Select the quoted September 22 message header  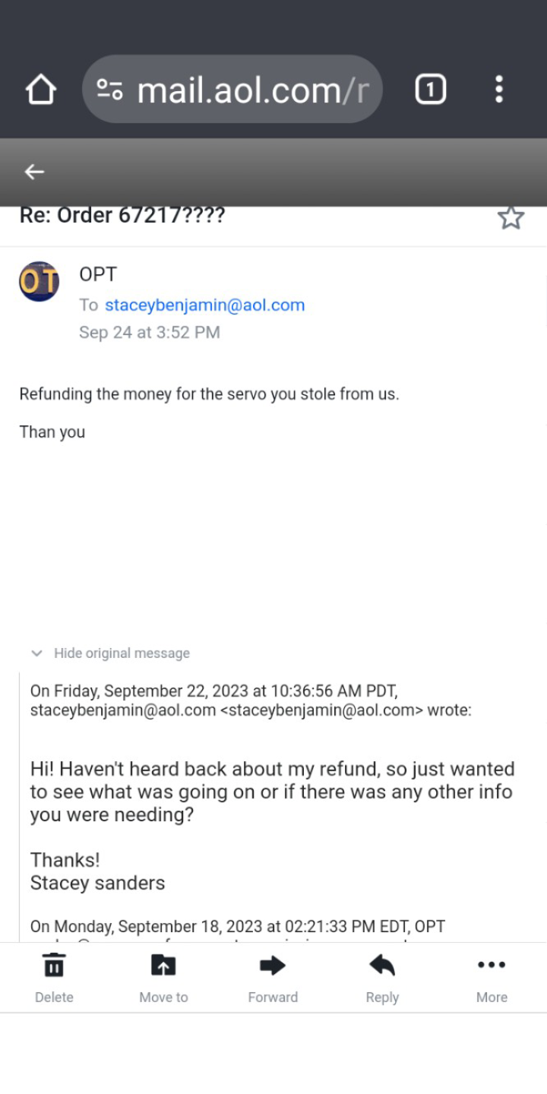[251, 700]
